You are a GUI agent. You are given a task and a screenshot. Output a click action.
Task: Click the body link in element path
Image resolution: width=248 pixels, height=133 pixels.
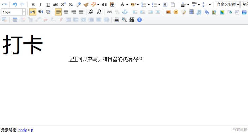tap(23, 130)
